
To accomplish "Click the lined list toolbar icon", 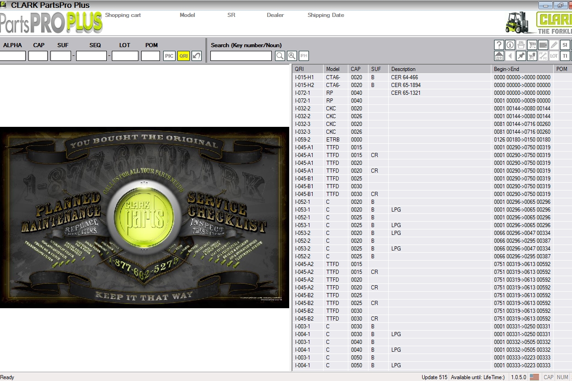I will click(543, 45).
